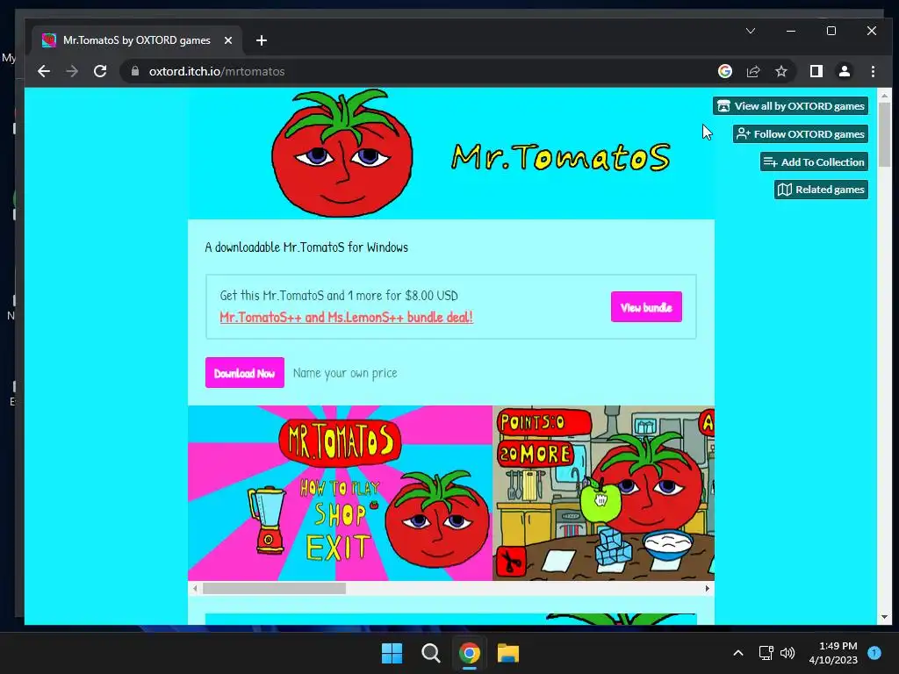Click 'A downloadable Mr.TomatoS for Windows' text
This screenshot has height=674, width=899.
306,247
